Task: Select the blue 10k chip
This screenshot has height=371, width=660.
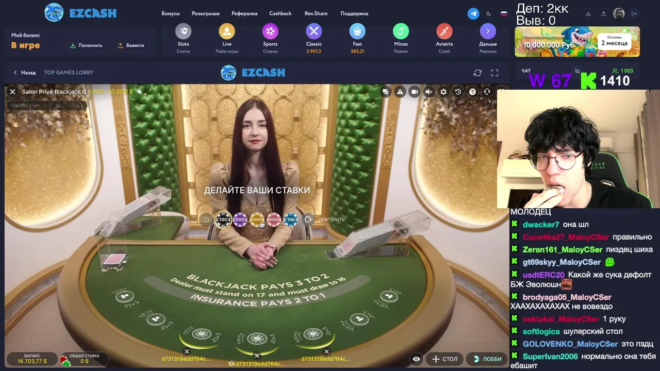Action: (291, 220)
